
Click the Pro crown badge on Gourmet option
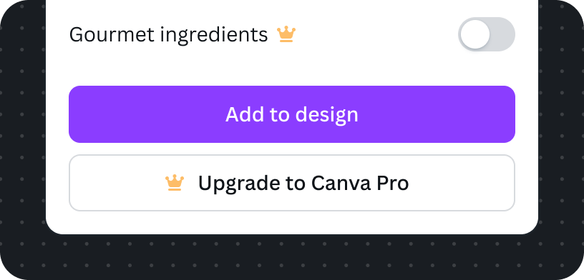click(286, 34)
